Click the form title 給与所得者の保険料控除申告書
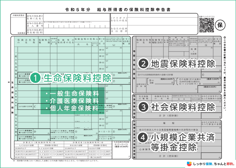This screenshot has width=236, height=168. (134, 10)
